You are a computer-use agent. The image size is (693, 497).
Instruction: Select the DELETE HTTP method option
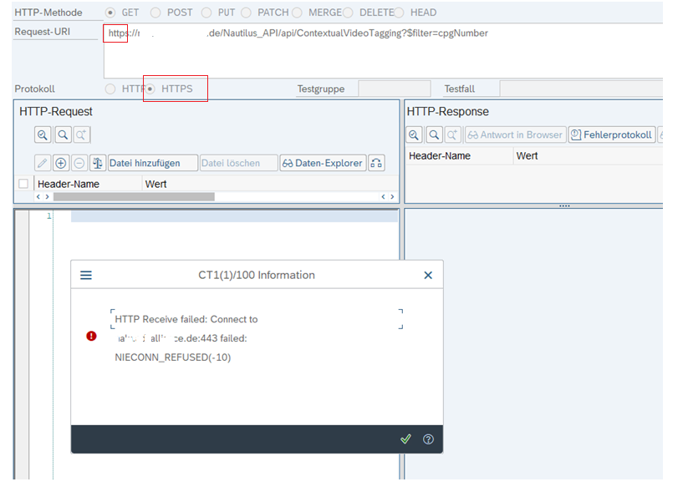[348, 13]
